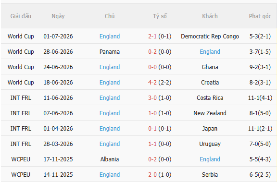Viewport: 277px width, 182px height.
Task: Open England link in Albania match row
Action: tap(210, 159)
